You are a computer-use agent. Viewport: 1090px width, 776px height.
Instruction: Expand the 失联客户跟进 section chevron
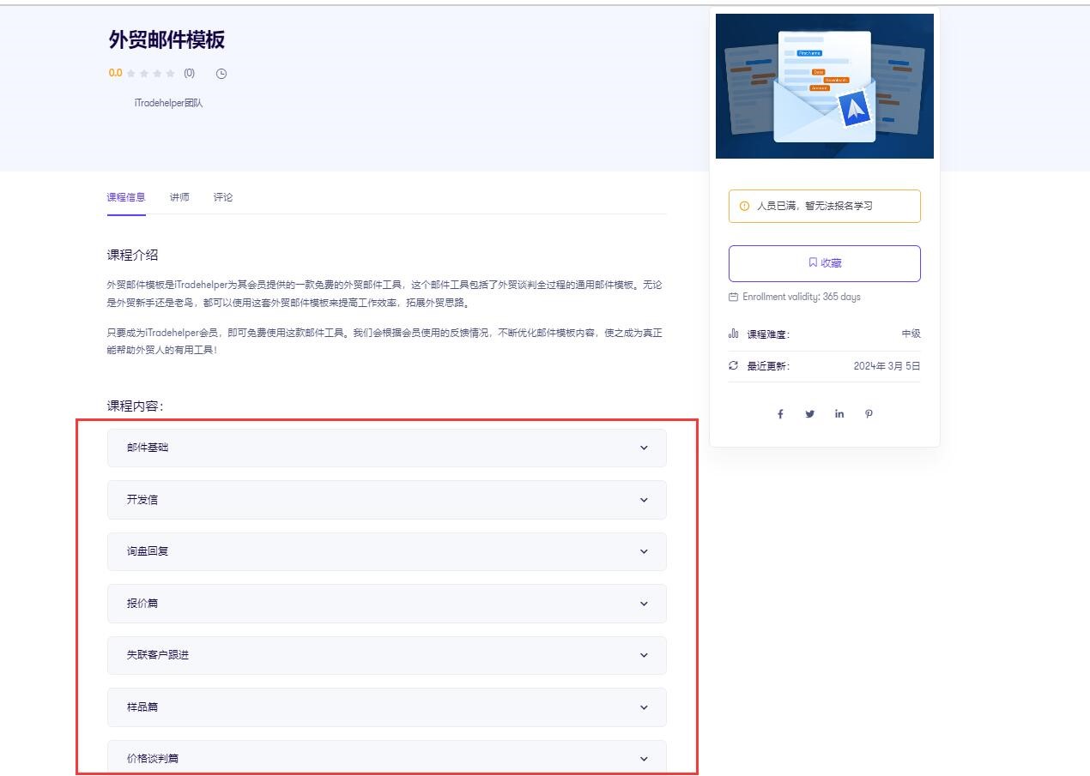[x=644, y=655]
